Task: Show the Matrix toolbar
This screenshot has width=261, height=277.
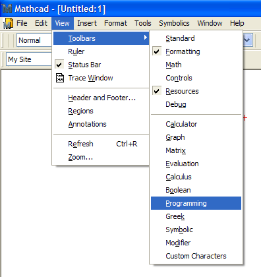Action: coord(196,150)
